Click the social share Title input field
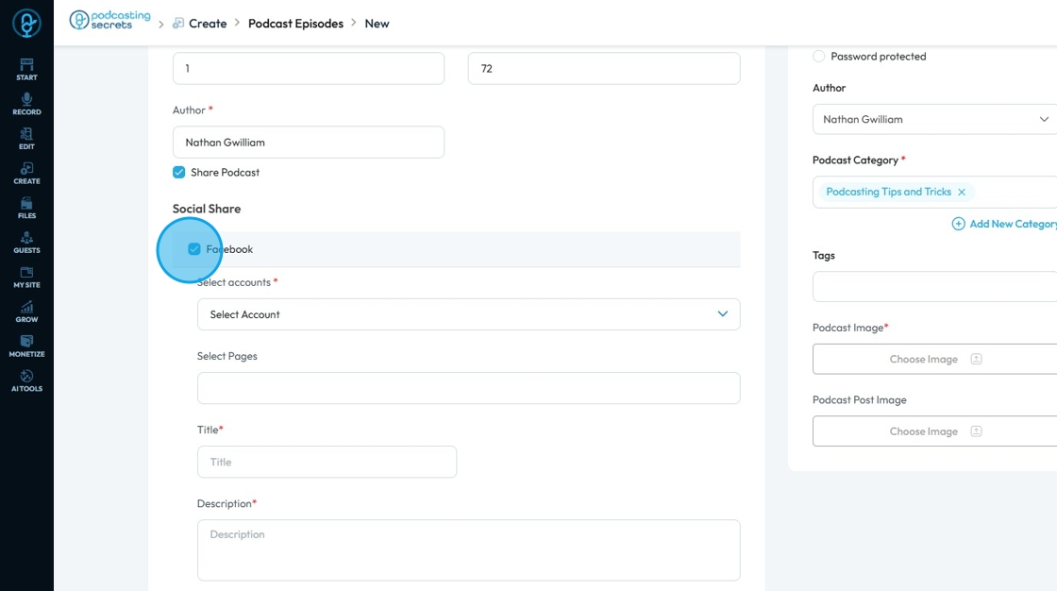The width and height of the screenshot is (1057, 591). click(327, 462)
